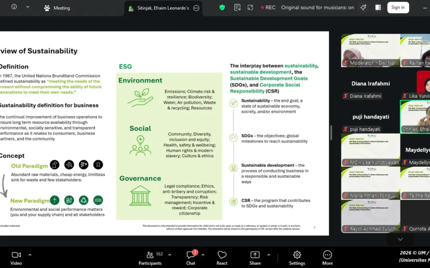Open Settings gear
The height and width of the screenshot is (268, 430).
click(x=297, y=258)
